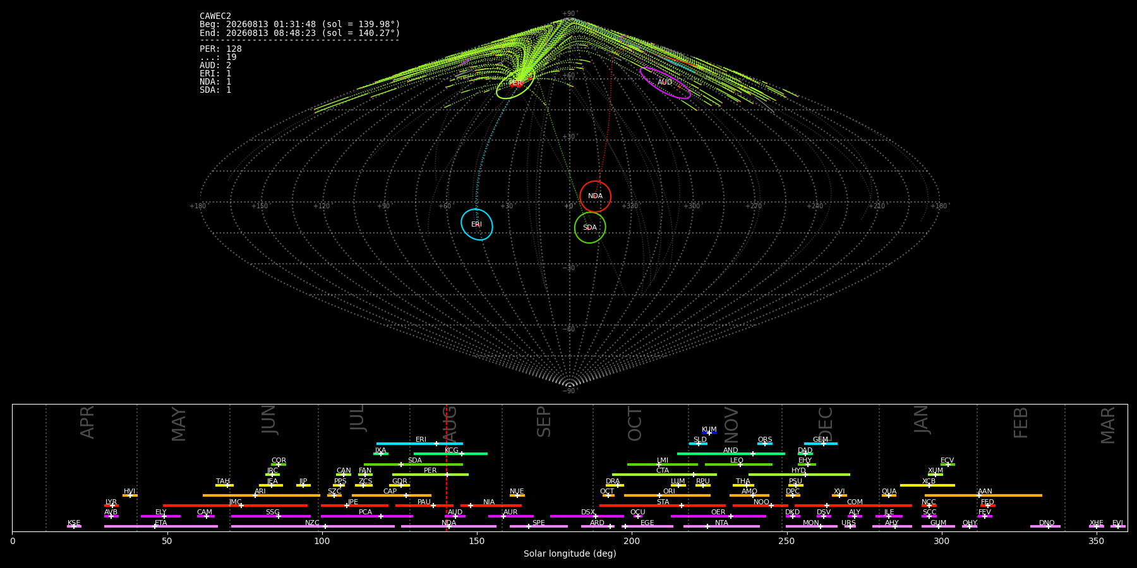Click the magenta AUD radiant ellipse

click(665, 83)
